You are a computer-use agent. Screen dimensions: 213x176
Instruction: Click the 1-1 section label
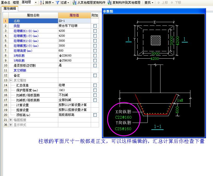157,127
